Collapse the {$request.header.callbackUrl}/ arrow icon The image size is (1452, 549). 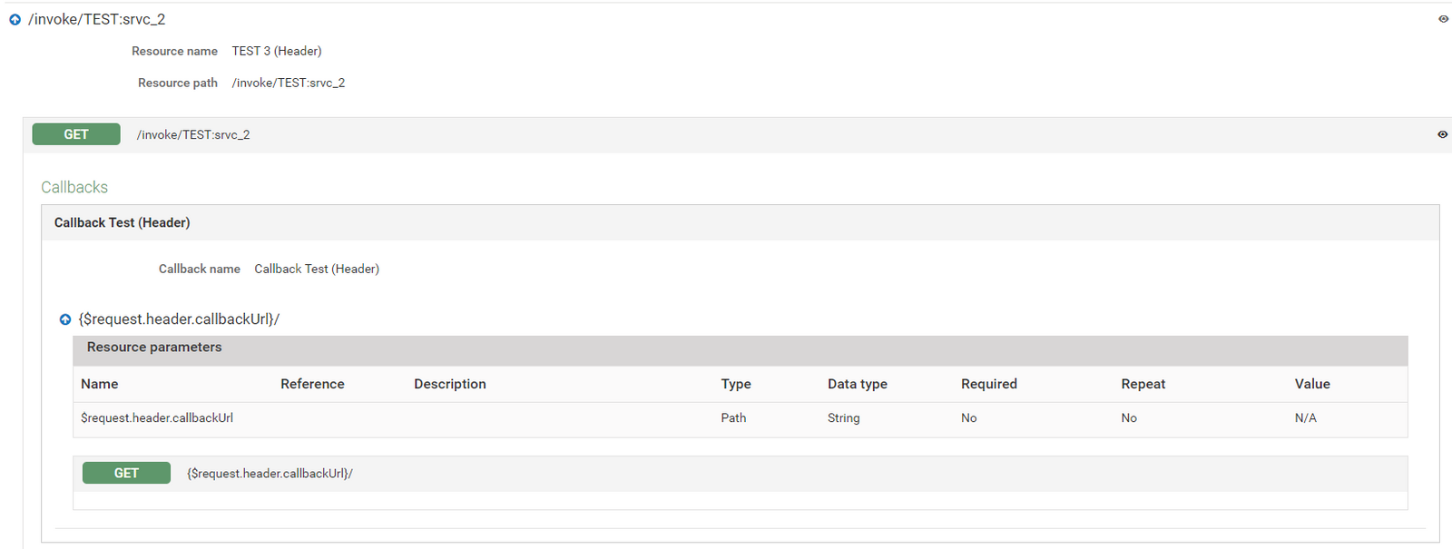click(65, 319)
